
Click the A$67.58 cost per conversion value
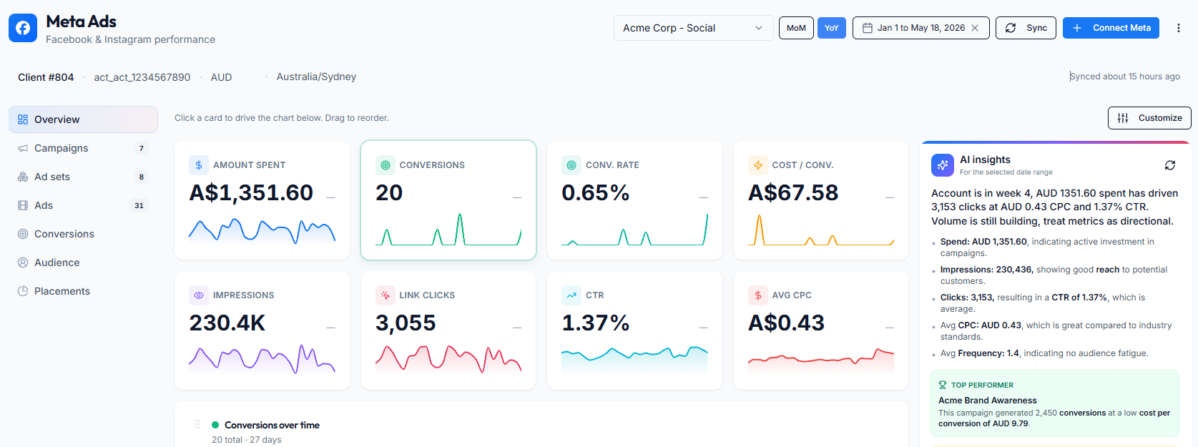click(793, 193)
